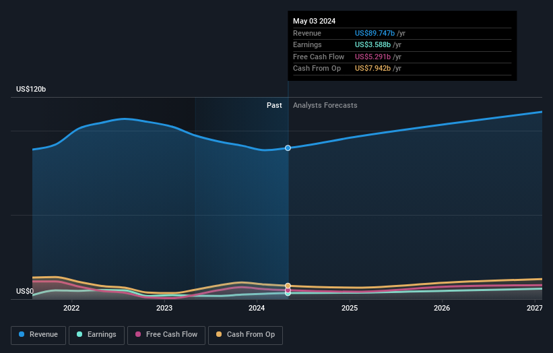Image resolution: width=553 pixels, height=353 pixels.
Task: Click the Past section label
Action: 274,106
